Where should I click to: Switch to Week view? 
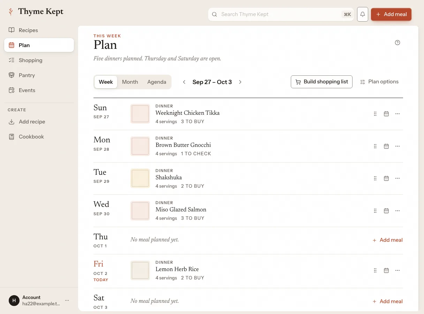pos(106,82)
